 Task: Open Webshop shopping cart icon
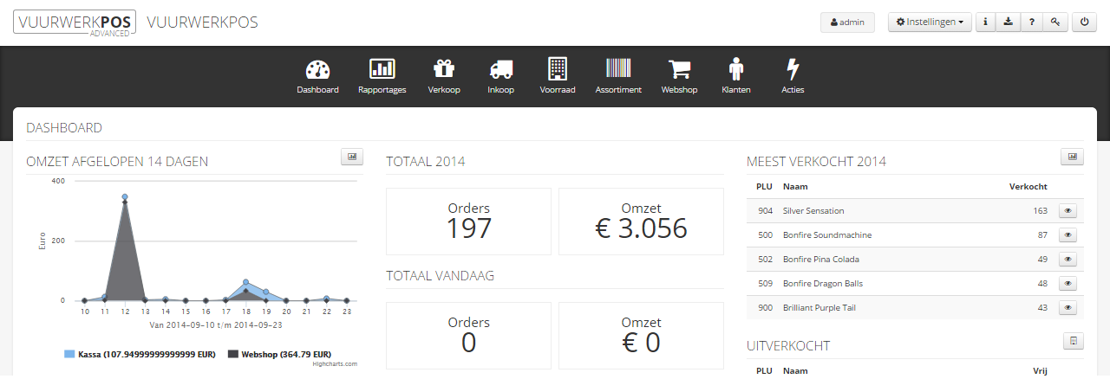[x=679, y=70]
